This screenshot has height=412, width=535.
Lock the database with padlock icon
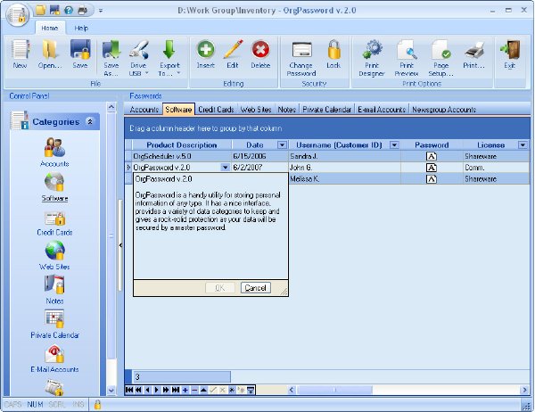click(333, 54)
